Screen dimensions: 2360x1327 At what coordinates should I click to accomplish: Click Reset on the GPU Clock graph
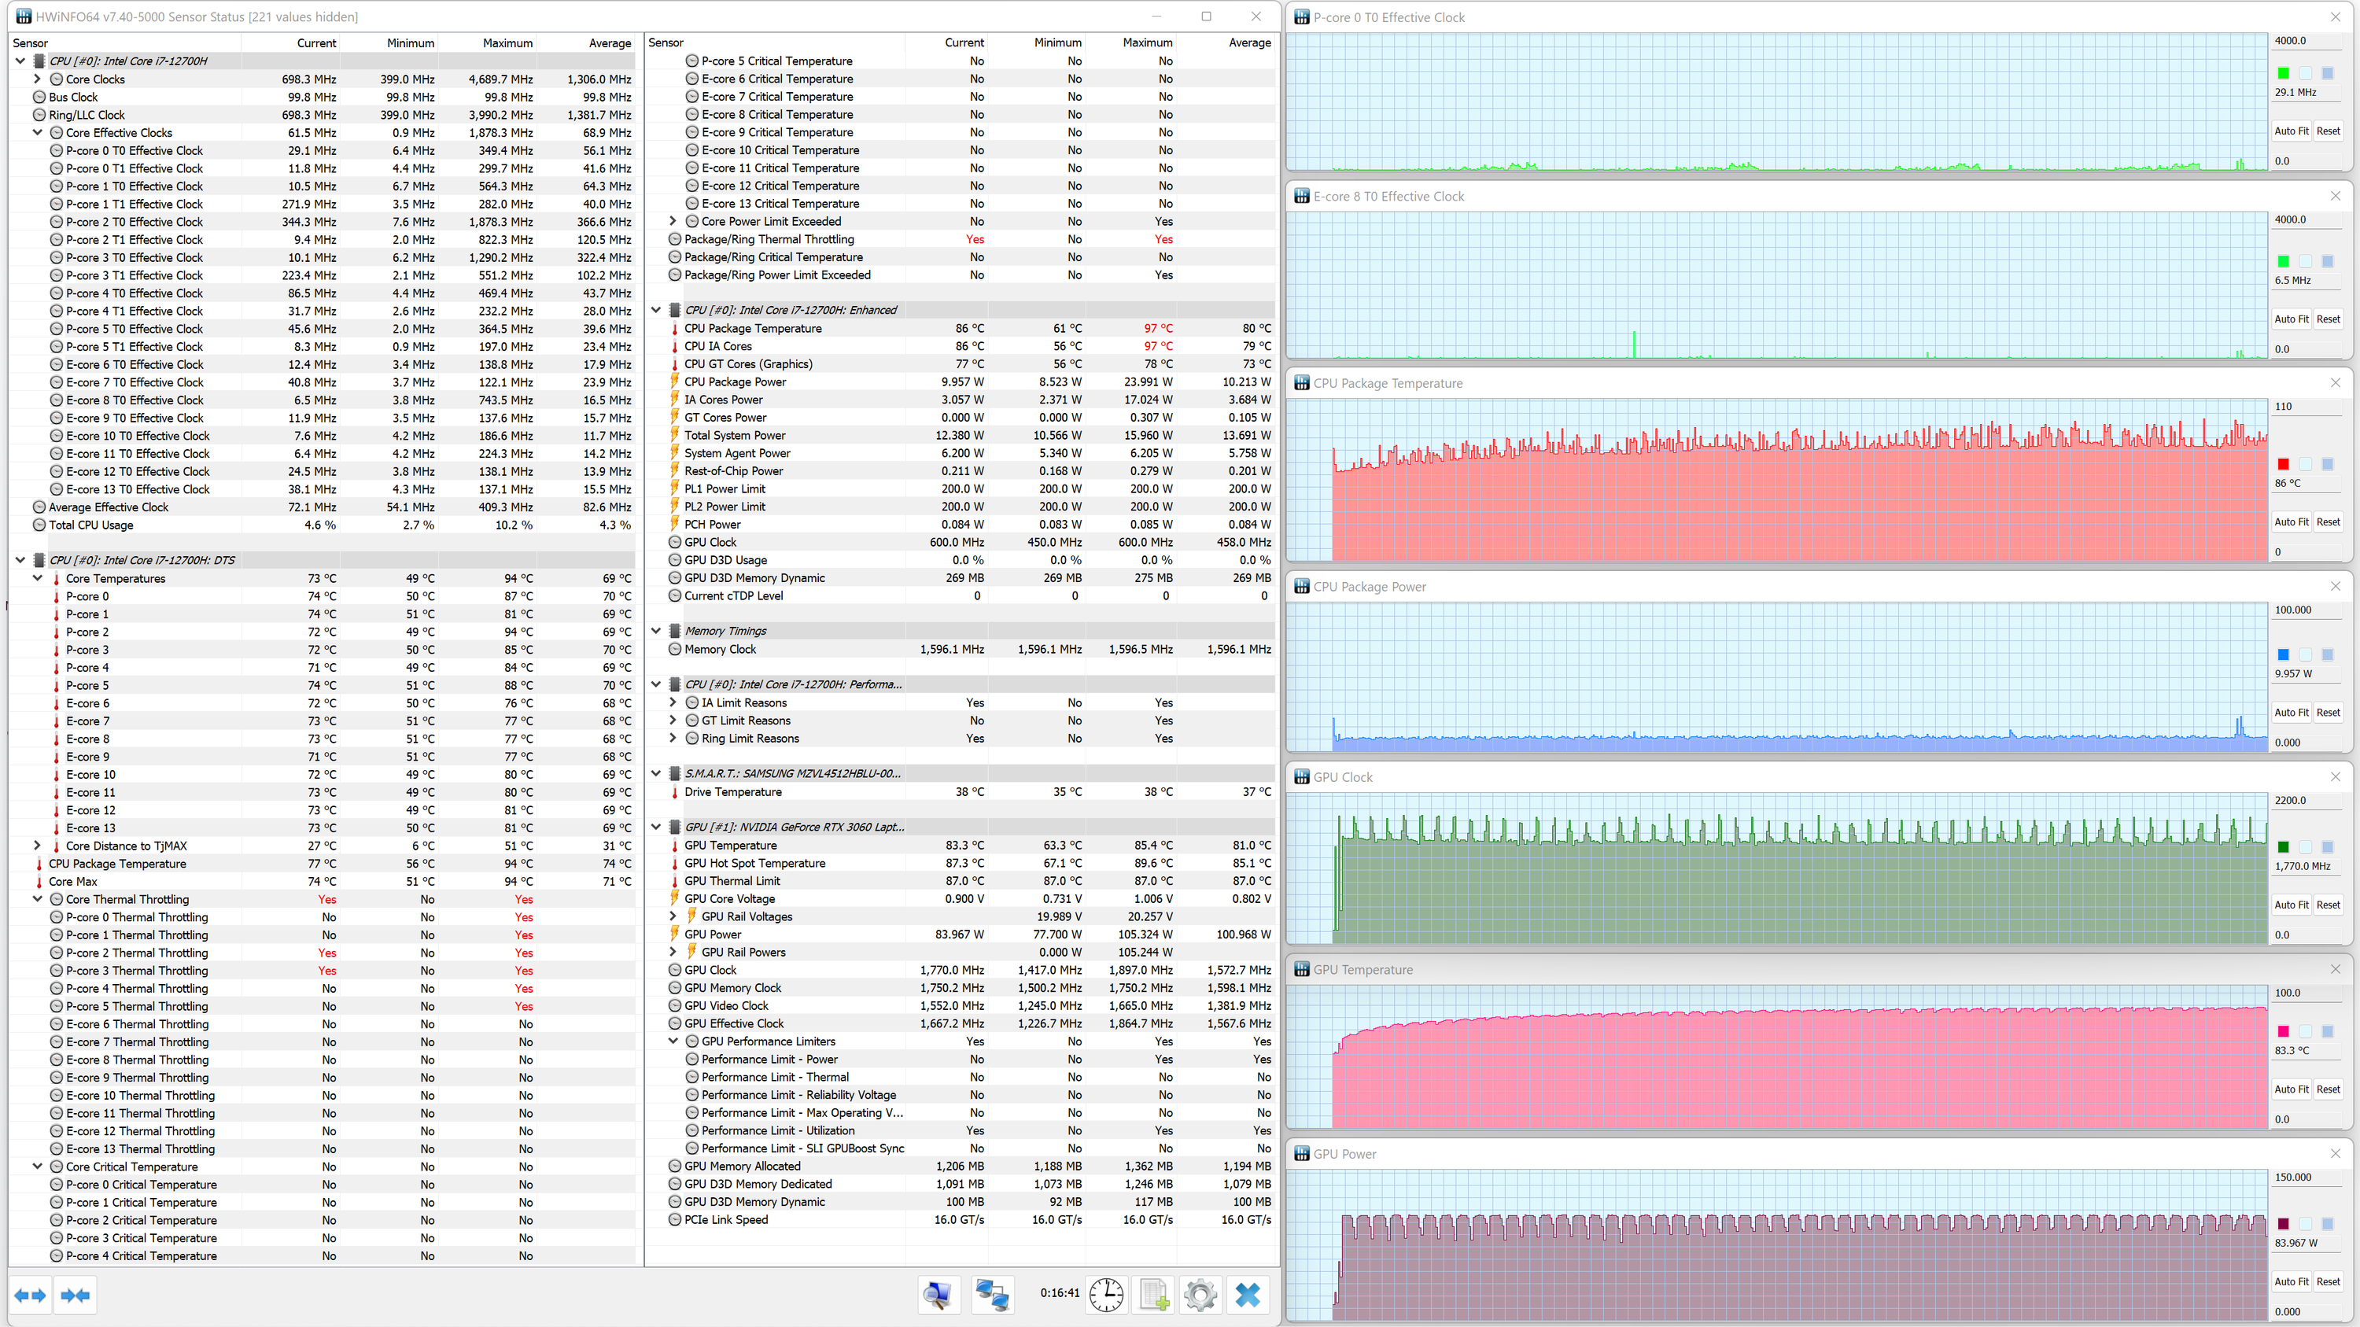[2328, 905]
